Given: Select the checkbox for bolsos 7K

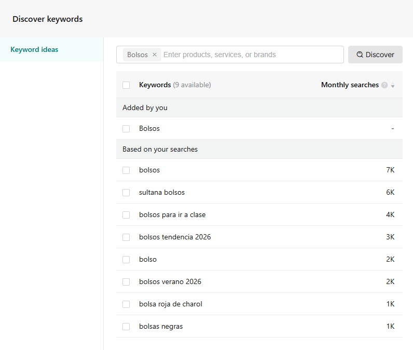Looking at the screenshot, I should (x=126, y=170).
